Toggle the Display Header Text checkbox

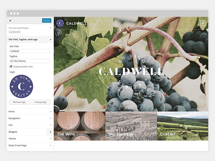(11, 66)
